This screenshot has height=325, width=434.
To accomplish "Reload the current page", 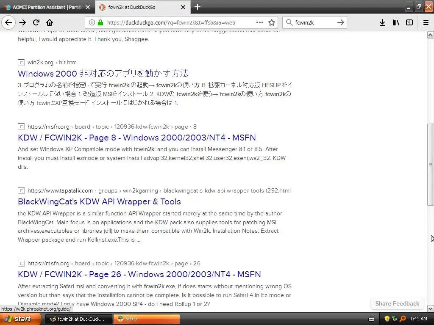I will [36, 22].
